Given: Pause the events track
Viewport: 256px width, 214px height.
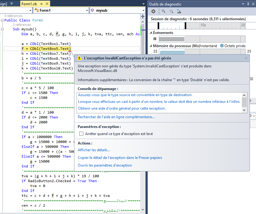Looking at the screenshot, I should 155,39.
